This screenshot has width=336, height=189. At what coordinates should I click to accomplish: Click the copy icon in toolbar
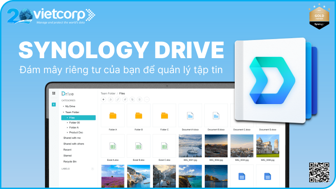coord(132,99)
